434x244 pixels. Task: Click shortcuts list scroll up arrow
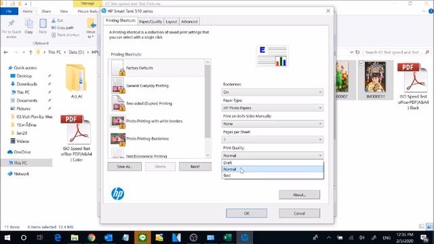tap(208, 62)
